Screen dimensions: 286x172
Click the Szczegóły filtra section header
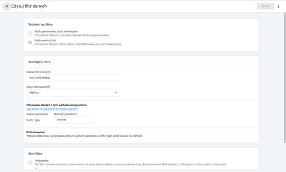[39, 62]
